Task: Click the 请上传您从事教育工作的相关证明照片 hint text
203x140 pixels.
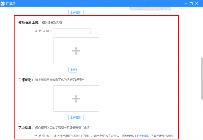Action: [x=60, y=80]
